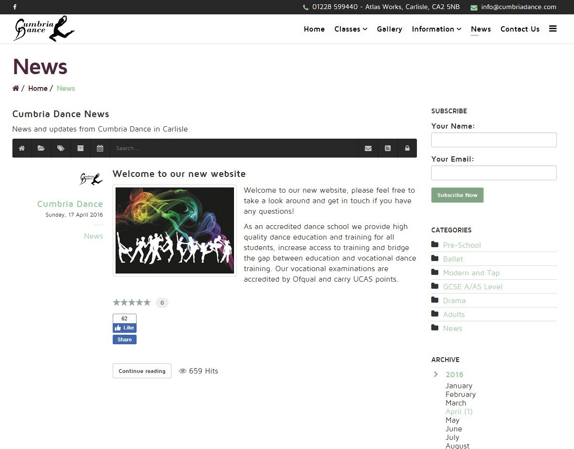
Task: Expand the Information dropdown menu
Action: tap(436, 29)
